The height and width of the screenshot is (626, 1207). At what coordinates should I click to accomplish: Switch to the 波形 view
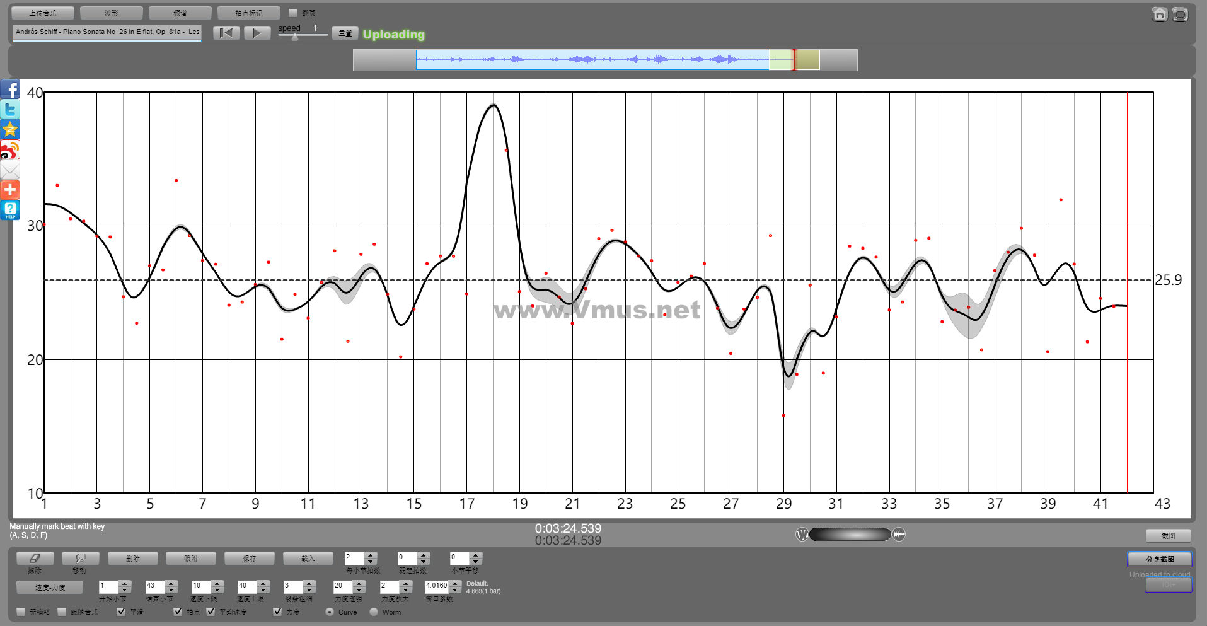click(112, 13)
